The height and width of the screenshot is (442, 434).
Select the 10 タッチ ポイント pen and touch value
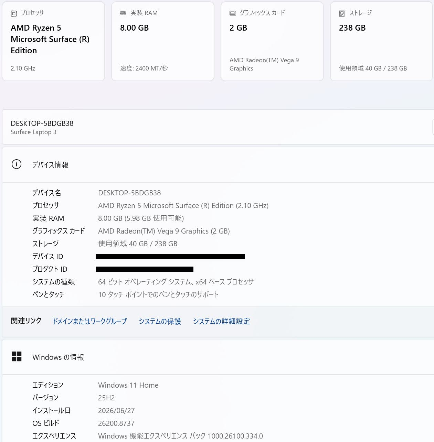coord(158,295)
